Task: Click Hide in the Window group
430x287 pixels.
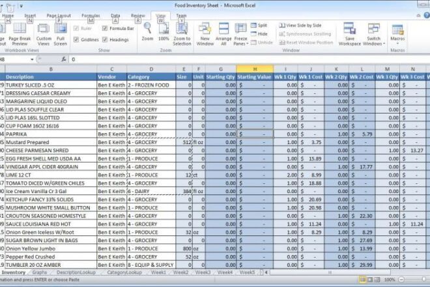Action: point(262,34)
